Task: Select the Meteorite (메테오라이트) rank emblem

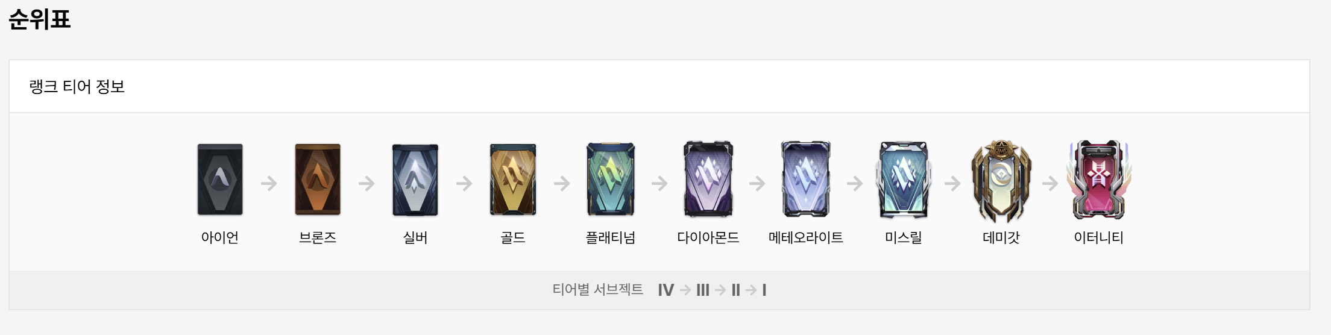Action: pyautogui.click(x=806, y=180)
